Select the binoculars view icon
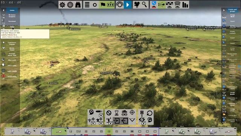The image size is (241, 136). [x=78, y=5]
